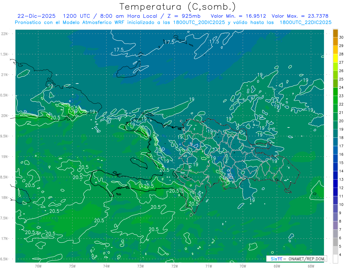Click the '21' color bar label
Image resolution: width=349 pixels, height=270 pixels.
[341, 113]
